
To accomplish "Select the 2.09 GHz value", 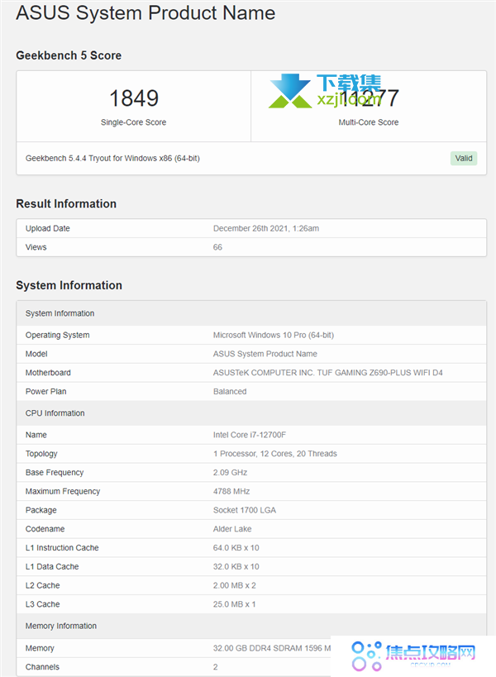I will [230, 473].
